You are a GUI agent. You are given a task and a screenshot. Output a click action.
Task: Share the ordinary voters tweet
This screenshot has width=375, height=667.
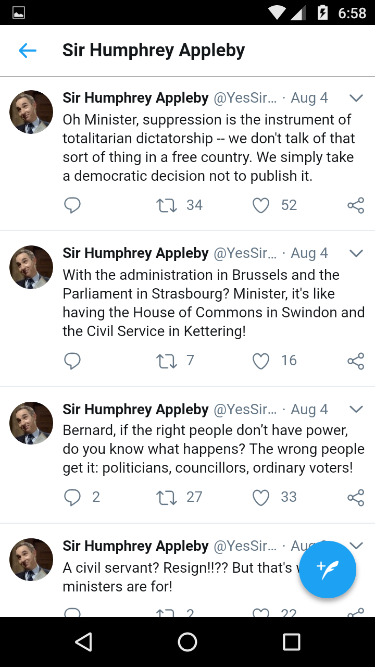tap(356, 497)
